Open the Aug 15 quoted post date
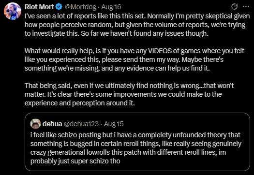This screenshot has height=175, width=254. 114,124
